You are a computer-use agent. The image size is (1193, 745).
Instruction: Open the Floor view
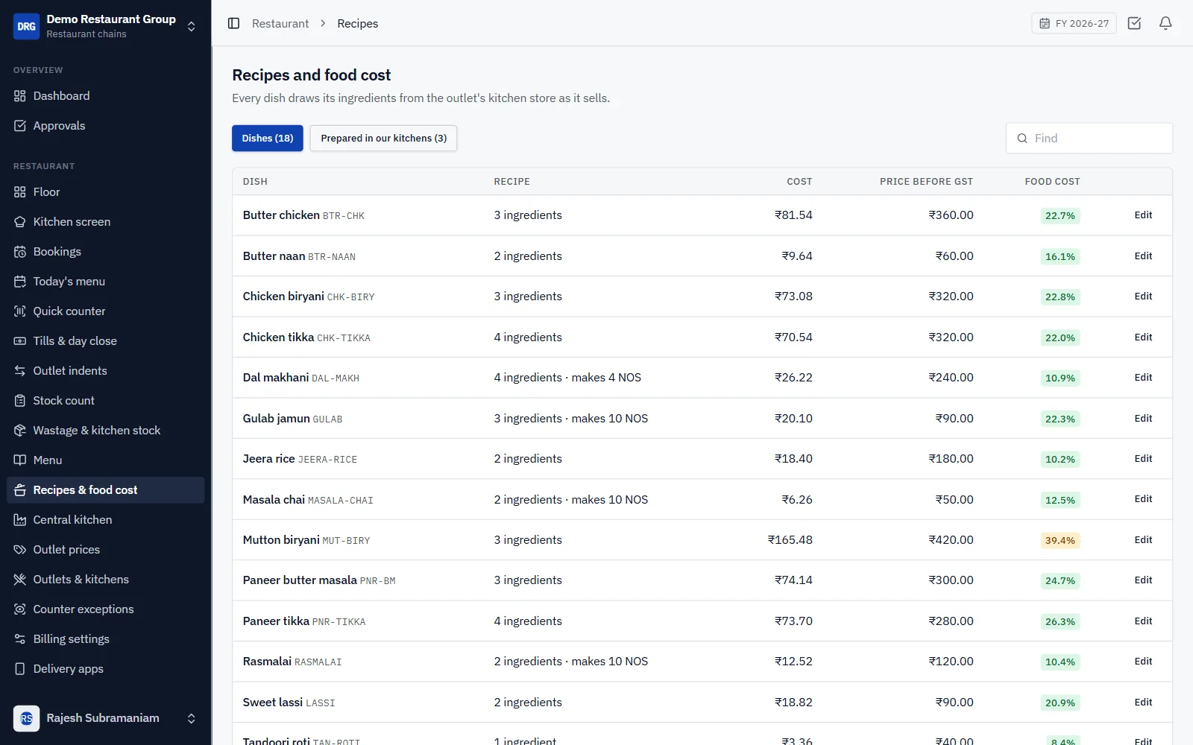coord(105,192)
